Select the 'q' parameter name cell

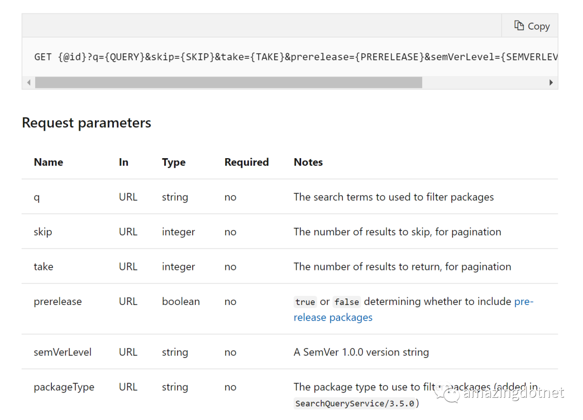(37, 198)
